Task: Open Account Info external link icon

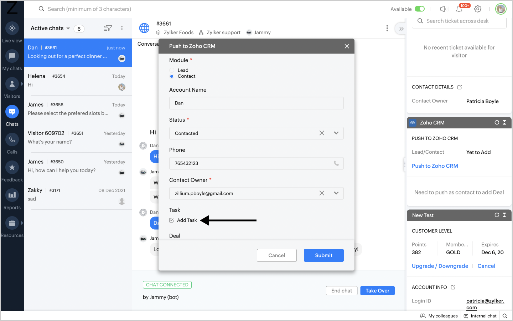Action: click(x=453, y=287)
